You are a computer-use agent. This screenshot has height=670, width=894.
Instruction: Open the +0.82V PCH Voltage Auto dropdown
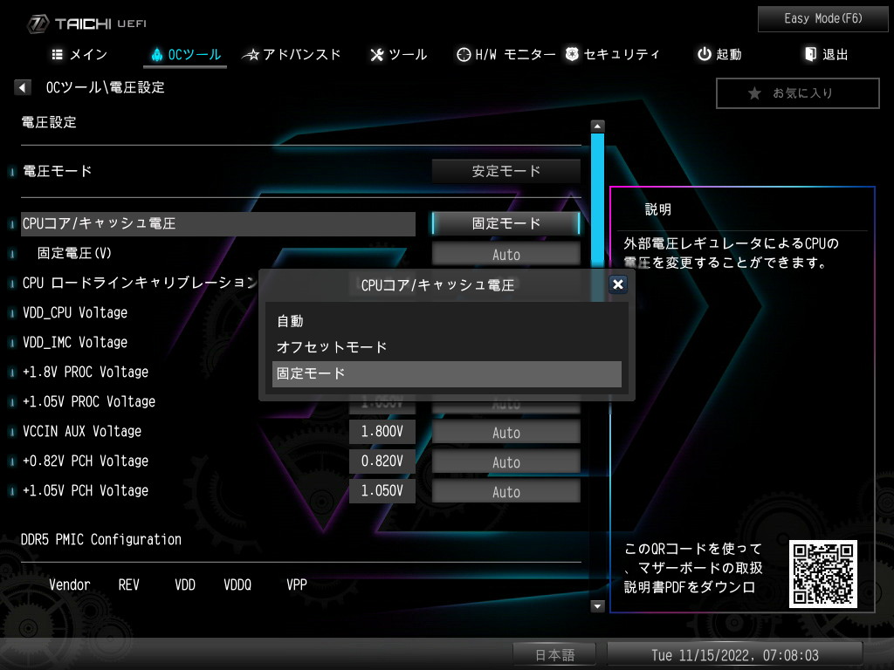point(505,462)
